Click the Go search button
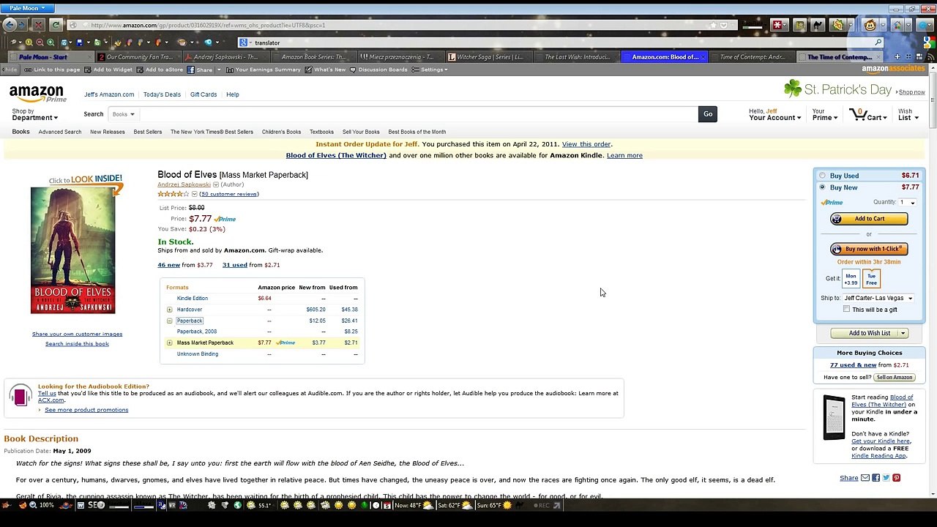The width and height of the screenshot is (937, 527). click(x=708, y=114)
